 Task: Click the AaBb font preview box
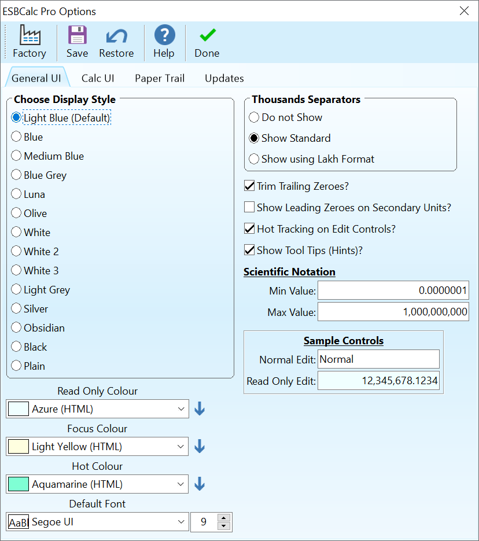[x=19, y=522]
